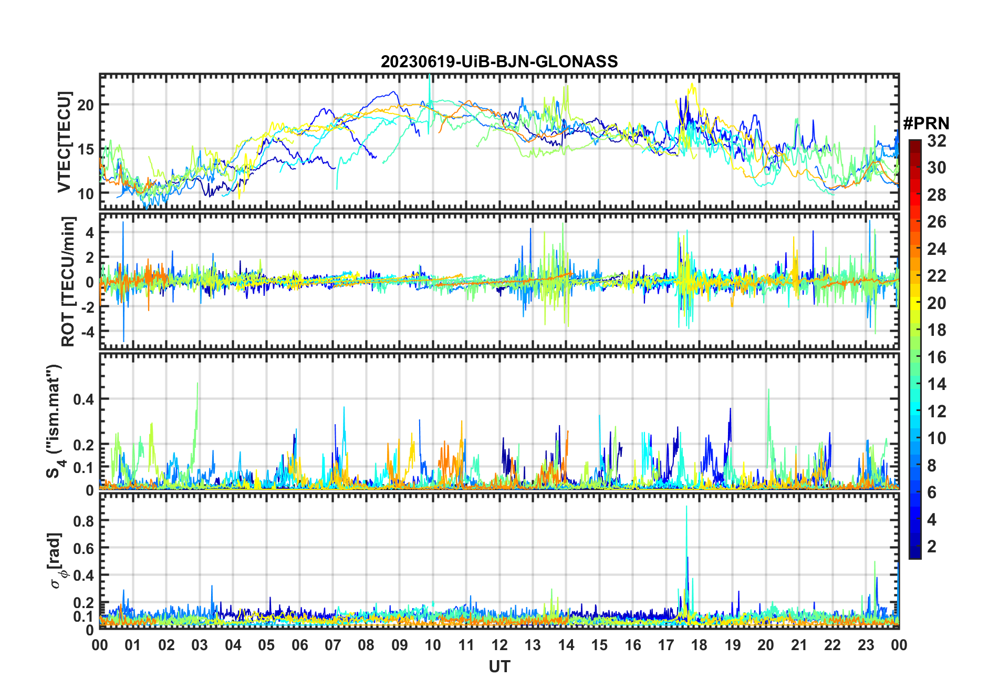Click the sigma-phi [rad] y-axis label
This screenshot has width=999, height=699.
tap(57, 560)
